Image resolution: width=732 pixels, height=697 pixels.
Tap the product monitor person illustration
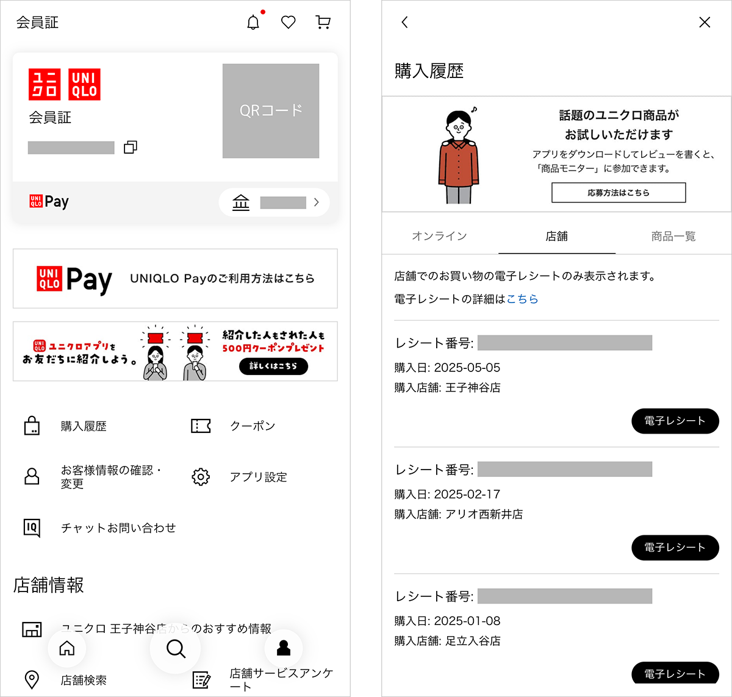pyautogui.click(x=459, y=155)
